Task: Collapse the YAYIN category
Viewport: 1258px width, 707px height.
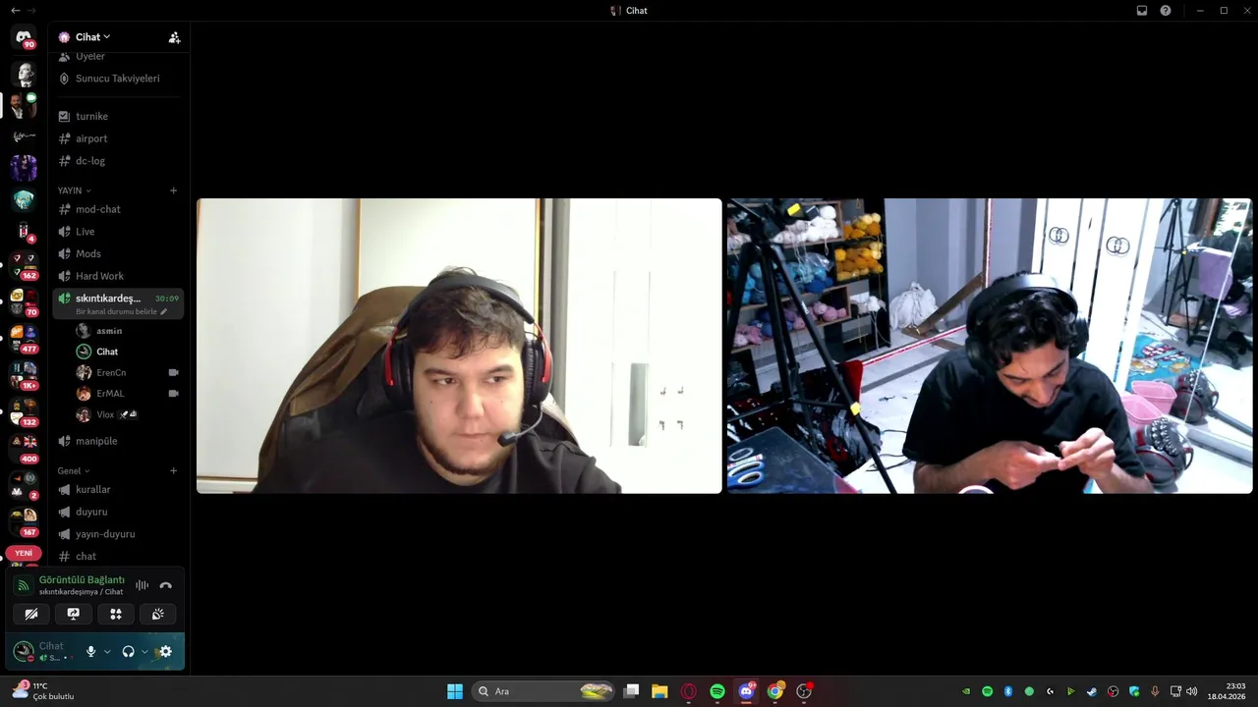Action: (74, 190)
